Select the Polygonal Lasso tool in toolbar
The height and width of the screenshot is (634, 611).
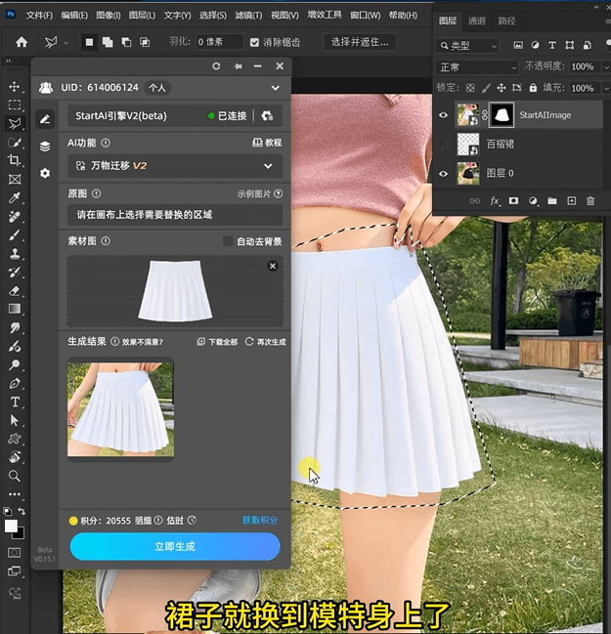pyautogui.click(x=15, y=124)
